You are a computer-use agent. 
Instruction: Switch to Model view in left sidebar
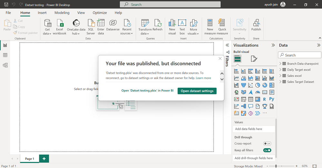tap(5, 65)
